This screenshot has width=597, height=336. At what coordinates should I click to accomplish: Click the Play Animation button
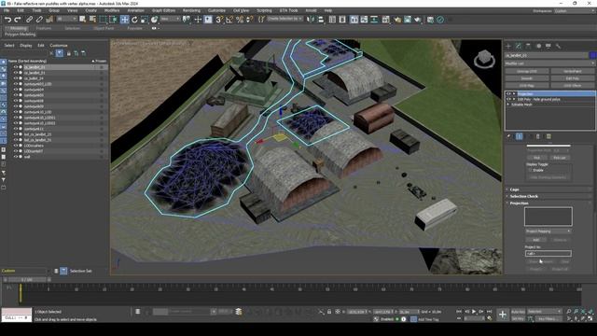pyautogui.click(x=474, y=312)
